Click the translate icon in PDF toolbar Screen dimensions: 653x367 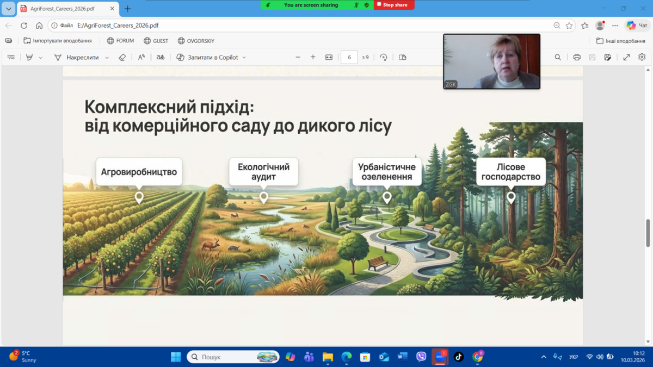point(161,57)
